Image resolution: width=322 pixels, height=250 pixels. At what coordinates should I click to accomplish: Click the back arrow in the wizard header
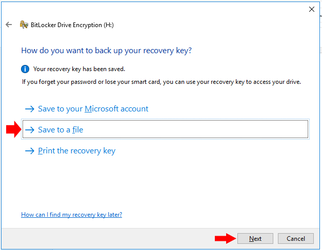[x=9, y=25]
